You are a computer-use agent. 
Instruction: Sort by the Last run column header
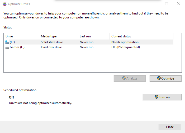pos(94,36)
